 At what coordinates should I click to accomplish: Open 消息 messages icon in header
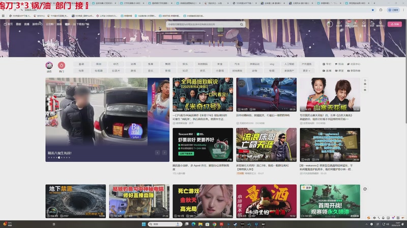tap(347, 24)
